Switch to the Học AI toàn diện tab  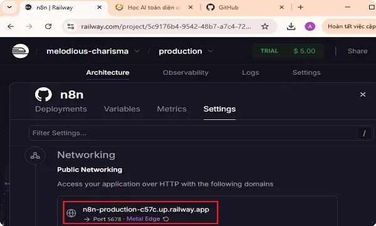[x=154, y=8]
